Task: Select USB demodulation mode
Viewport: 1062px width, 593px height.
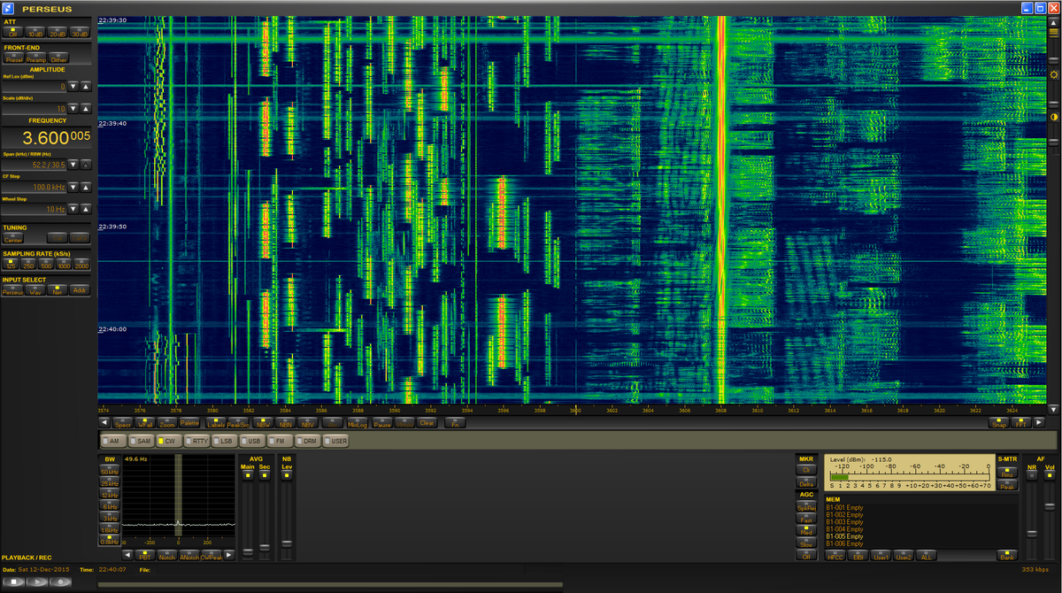Action: [251, 440]
